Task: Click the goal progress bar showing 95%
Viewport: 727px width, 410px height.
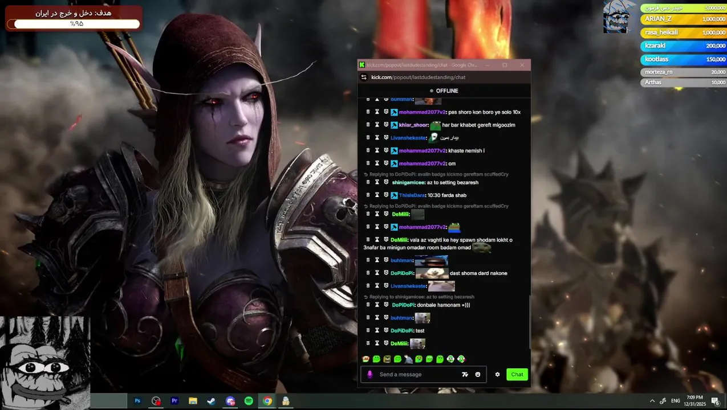Action: pos(76,24)
